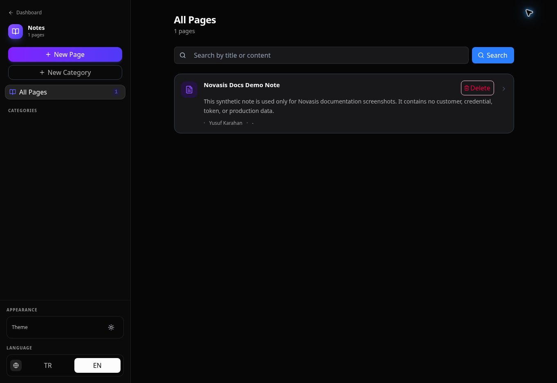
Task: Open the All Pages sidebar item
Action: [x=65, y=92]
